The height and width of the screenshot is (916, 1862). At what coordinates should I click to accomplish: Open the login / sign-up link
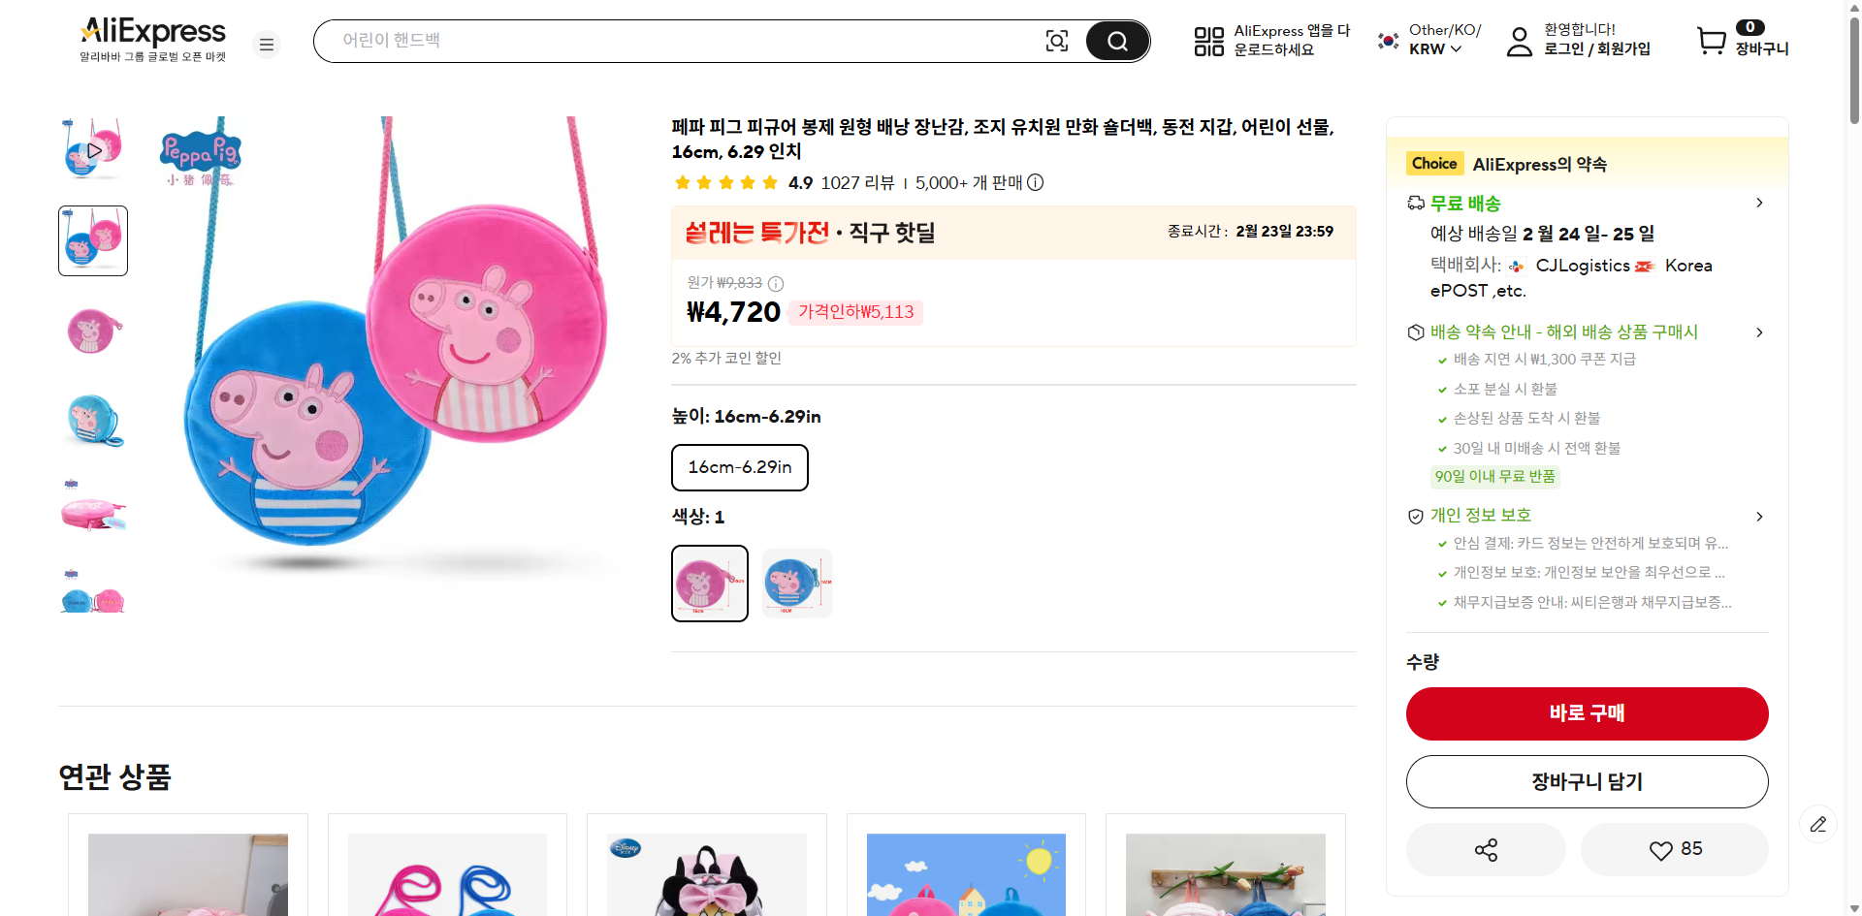tap(1596, 49)
